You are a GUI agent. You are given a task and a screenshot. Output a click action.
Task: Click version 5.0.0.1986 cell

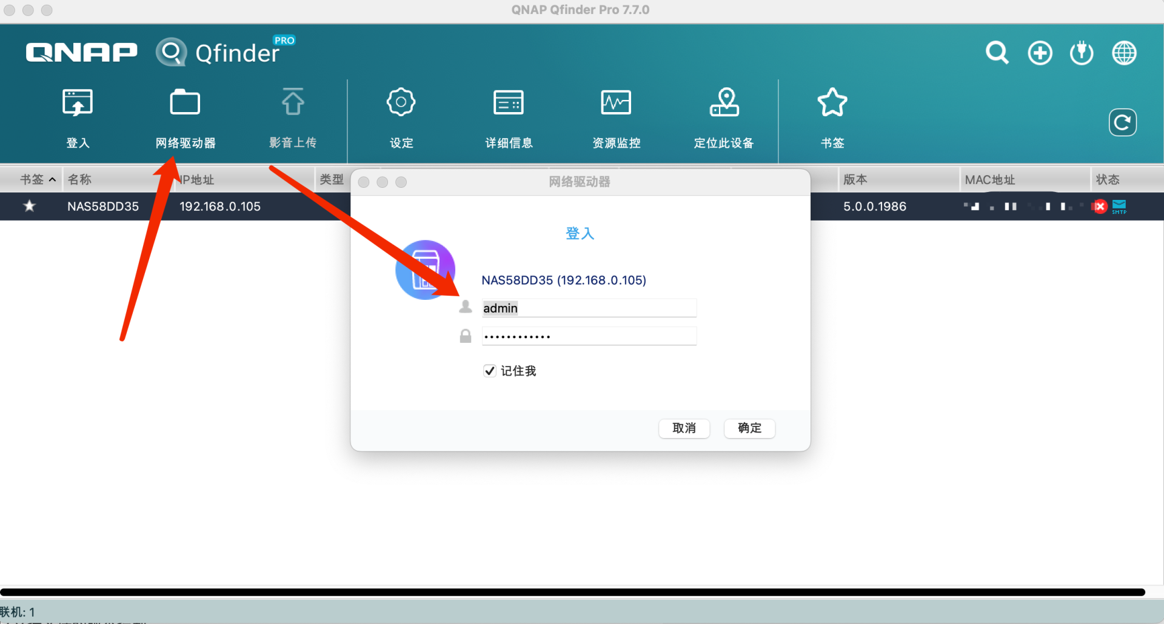(875, 207)
